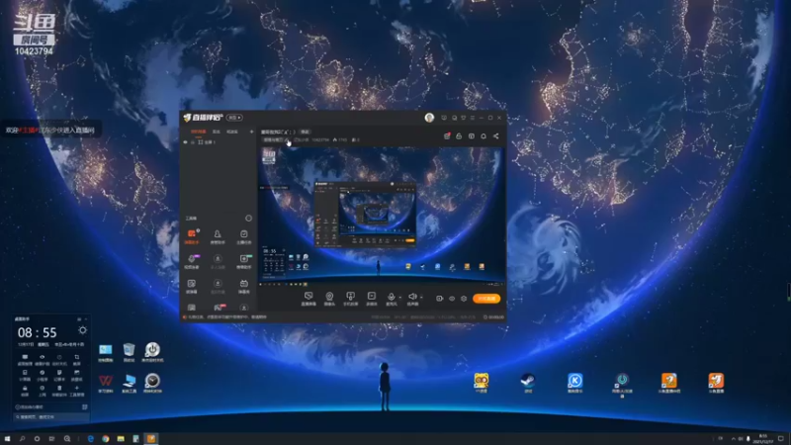791x445 pixels.
Task: Open the settings gear beside start button
Action: point(464,299)
